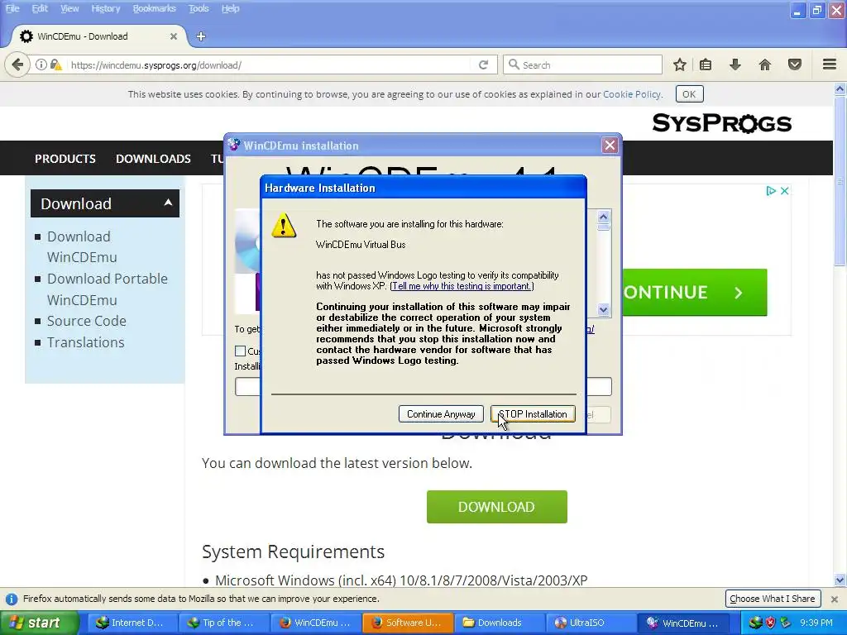This screenshot has height=635, width=847.
Task: Click the Firefox back arrow button
Action: 17,64
